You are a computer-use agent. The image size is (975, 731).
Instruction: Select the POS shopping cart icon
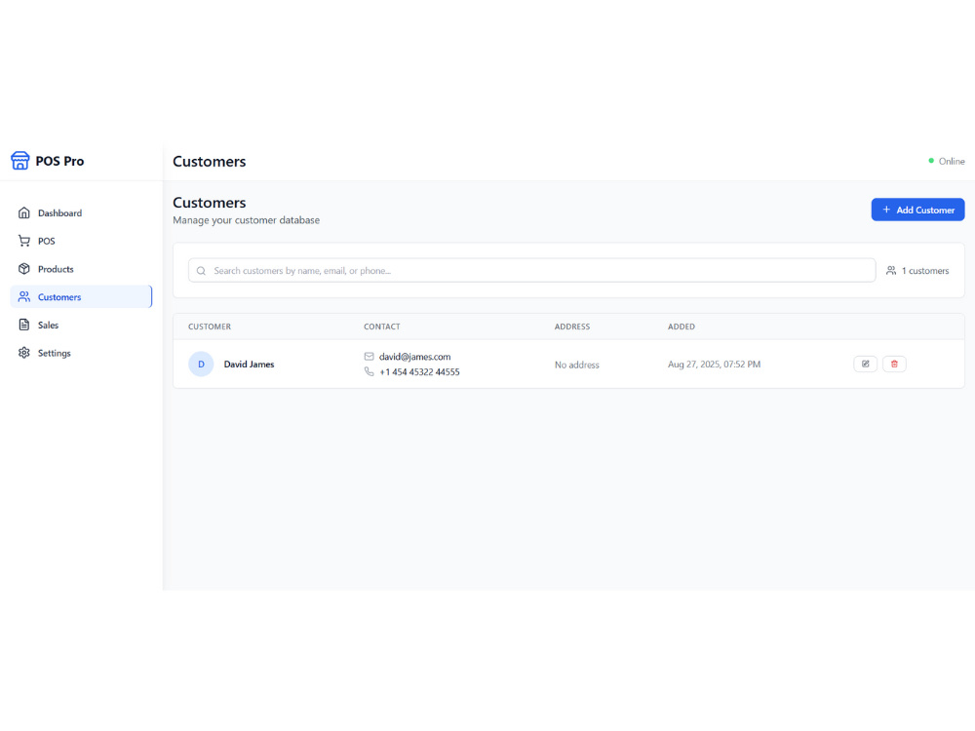tap(24, 241)
